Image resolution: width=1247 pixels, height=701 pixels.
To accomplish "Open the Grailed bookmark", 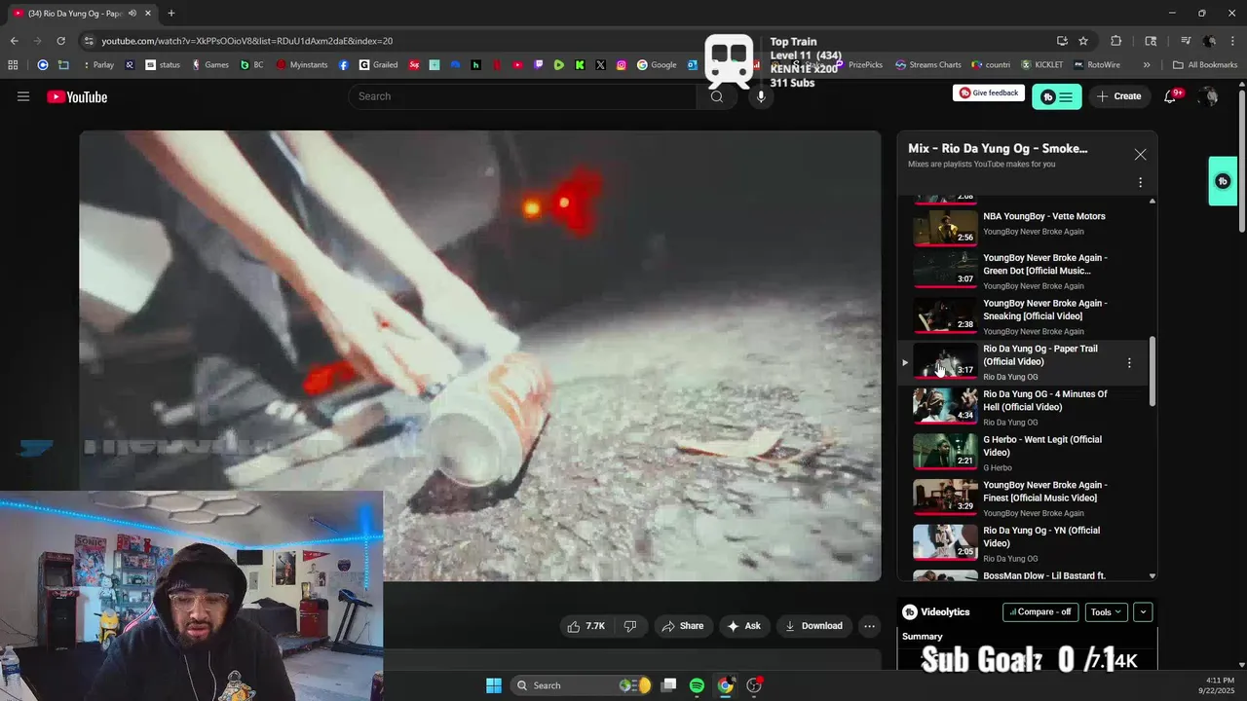I will point(378,65).
